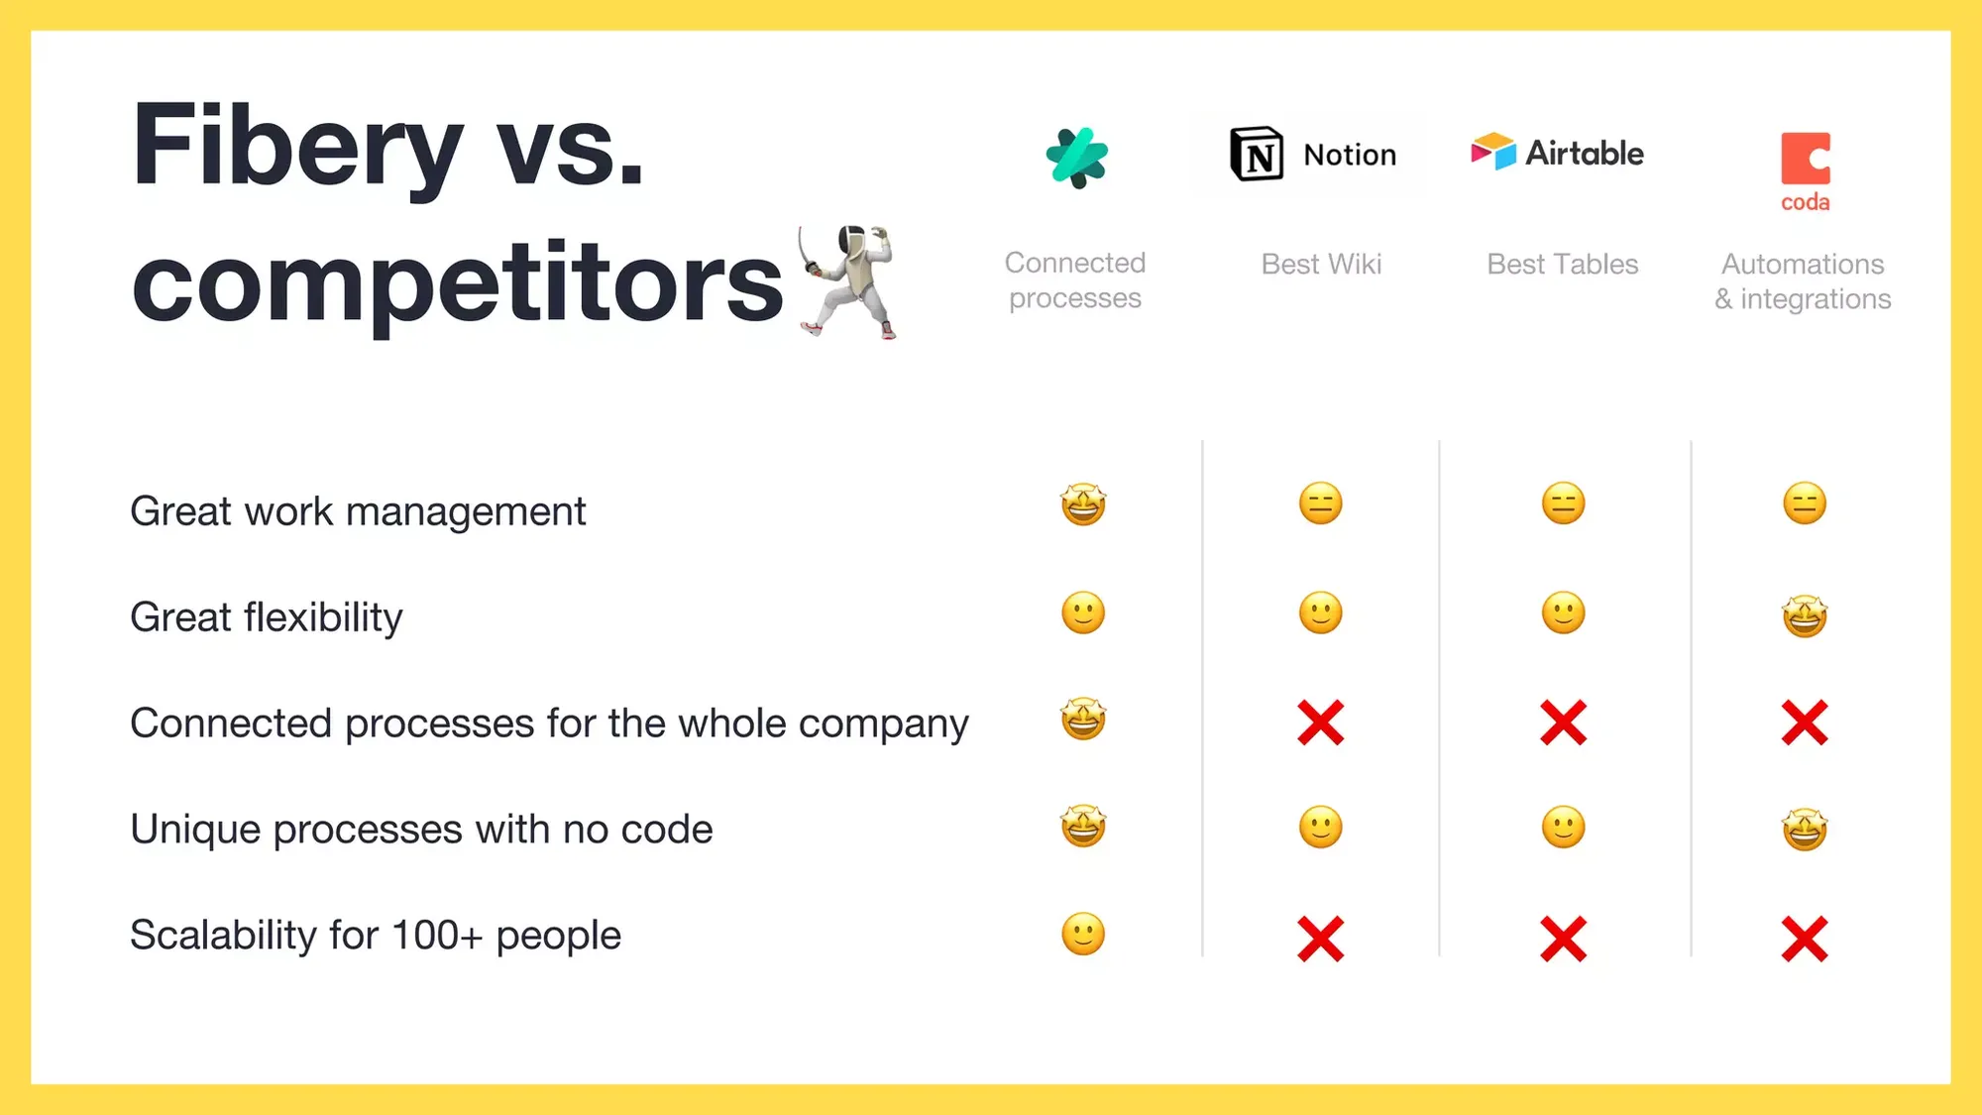1982x1115 pixels.
Task: Click the Coda logo icon
Action: click(1805, 154)
